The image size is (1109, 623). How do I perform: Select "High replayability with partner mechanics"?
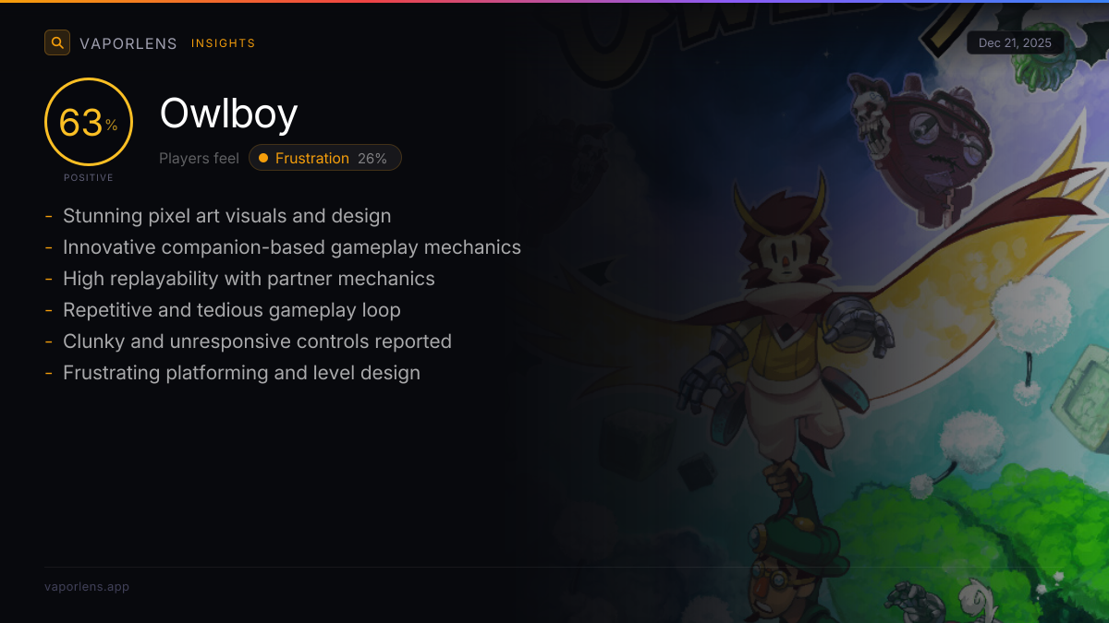coord(249,279)
